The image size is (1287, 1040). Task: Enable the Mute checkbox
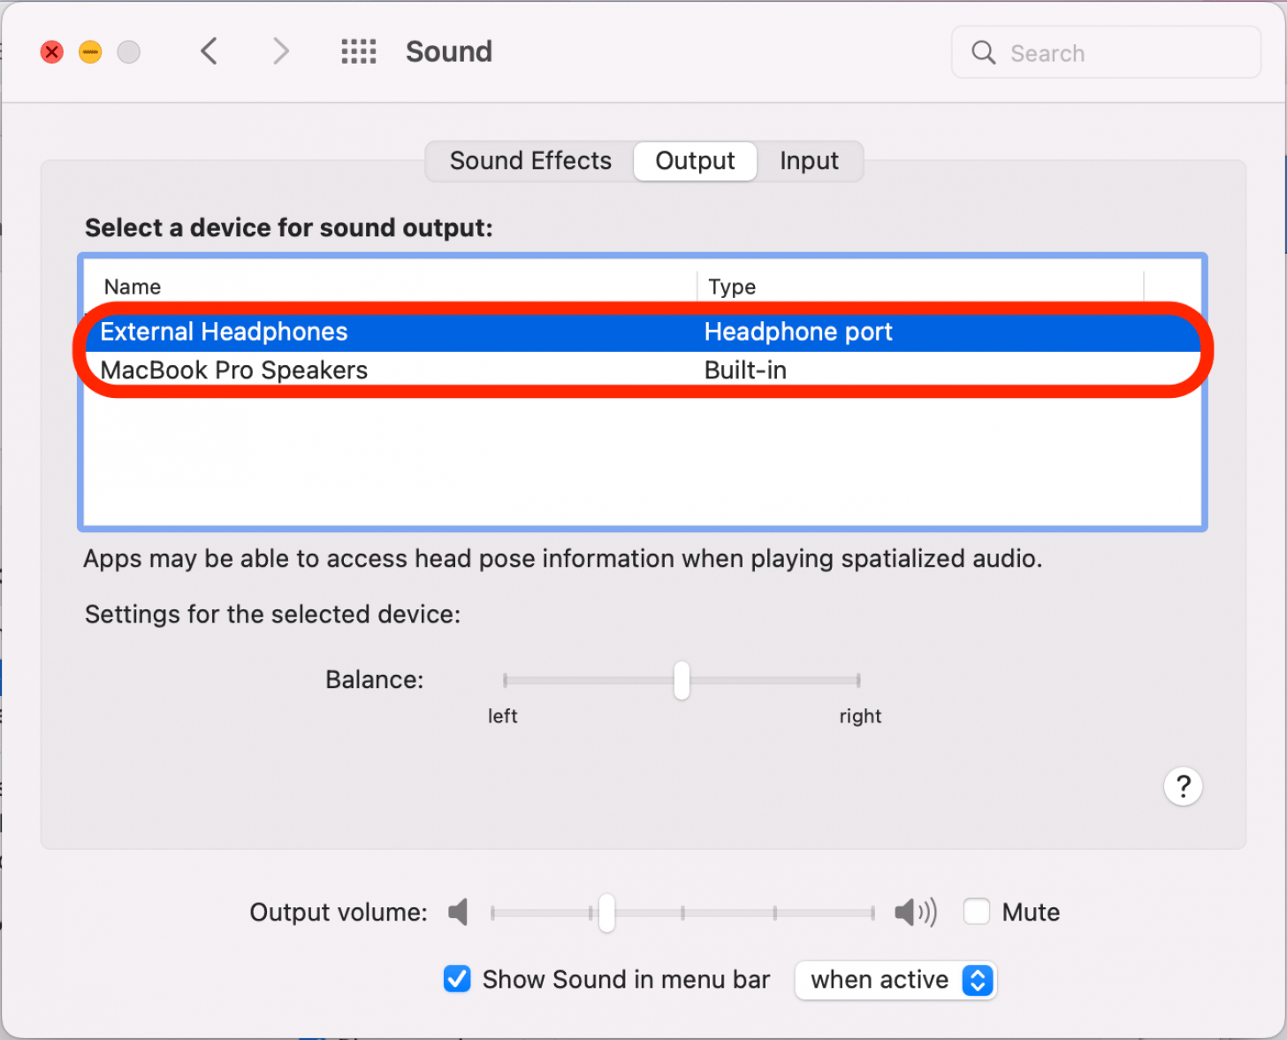[977, 911]
